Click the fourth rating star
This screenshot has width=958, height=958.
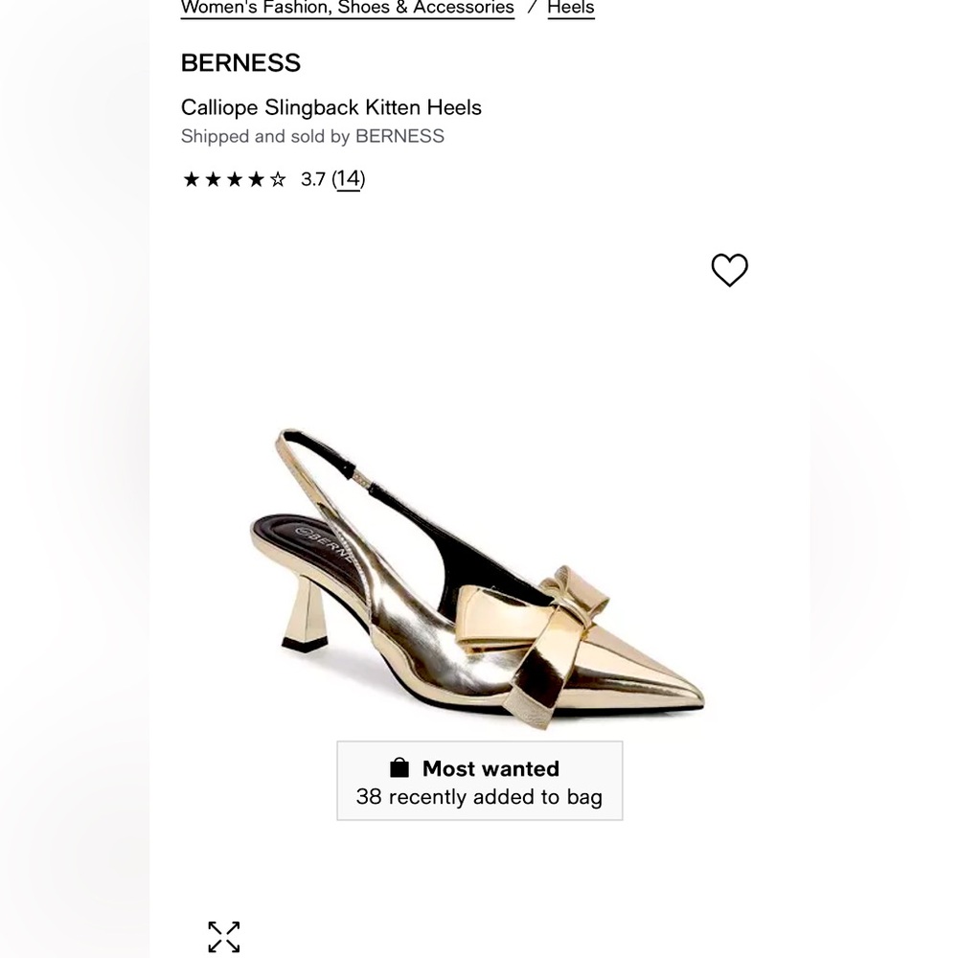(256, 178)
